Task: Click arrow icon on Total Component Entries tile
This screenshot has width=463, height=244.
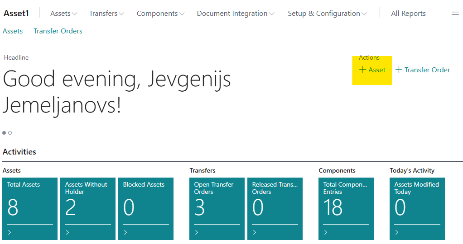Action: [326, 232]
